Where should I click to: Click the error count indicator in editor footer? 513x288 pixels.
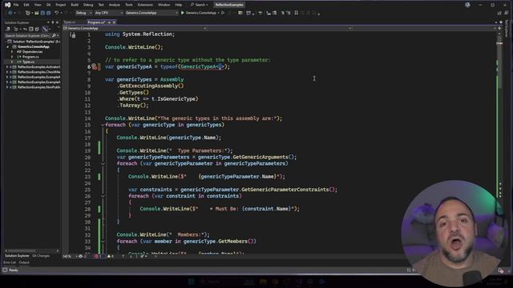(x=98, y=256)
